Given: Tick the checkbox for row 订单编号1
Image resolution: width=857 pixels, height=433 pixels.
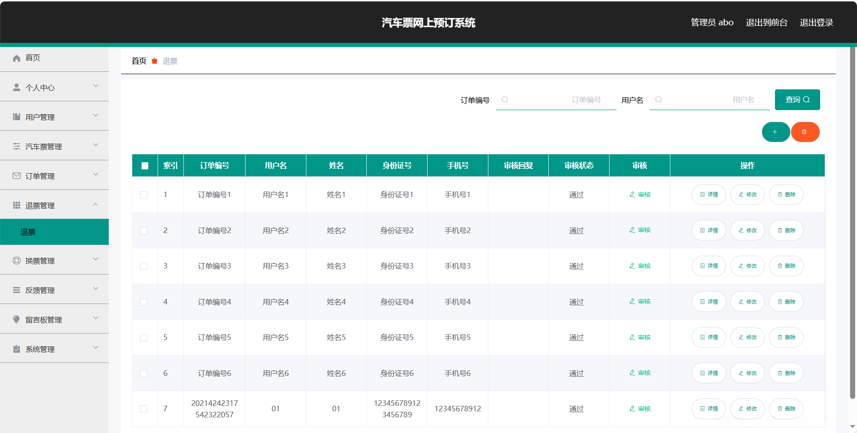Looking at the screenshot, I should [144, 195].
